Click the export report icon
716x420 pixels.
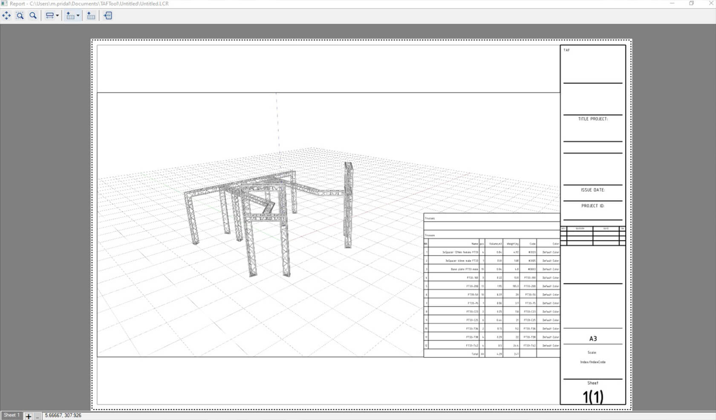[x=108, y=16]
